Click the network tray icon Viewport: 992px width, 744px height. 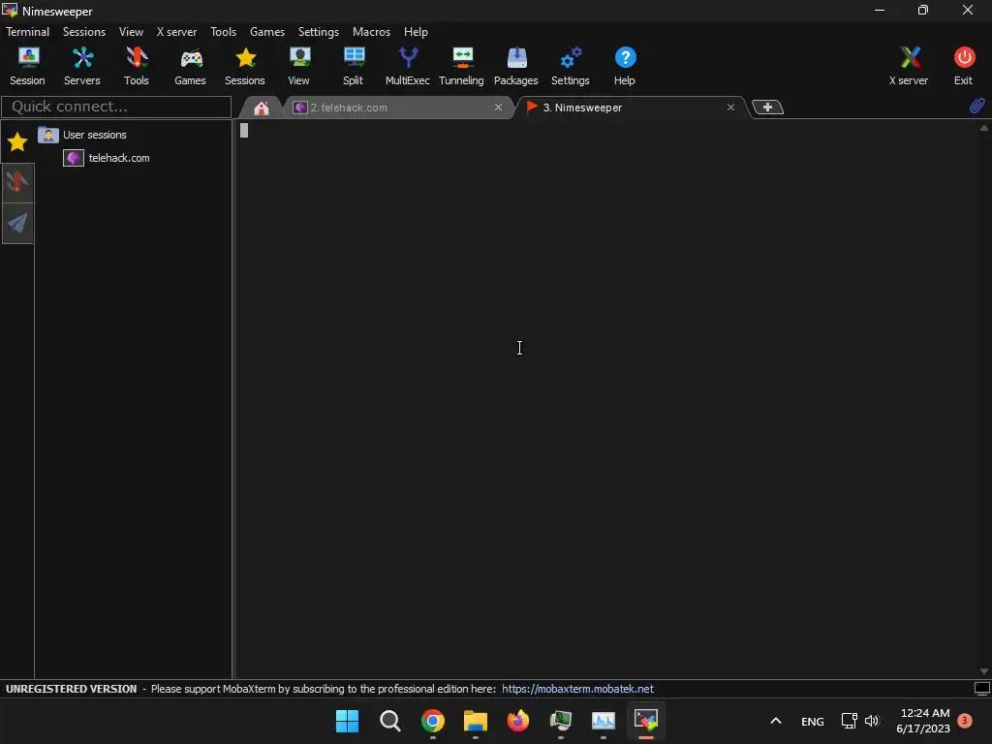[x=849, y=721]
